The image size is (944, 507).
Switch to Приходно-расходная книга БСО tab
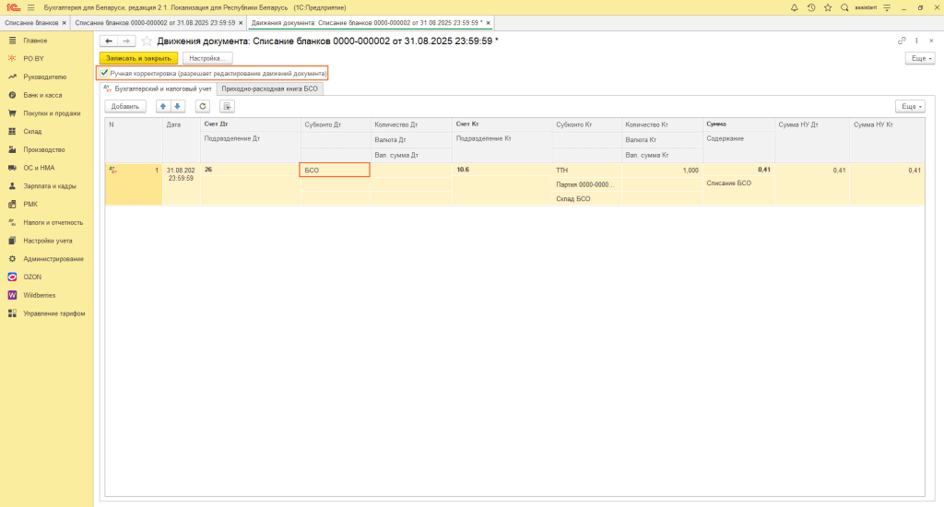click(x=270, y=88)
